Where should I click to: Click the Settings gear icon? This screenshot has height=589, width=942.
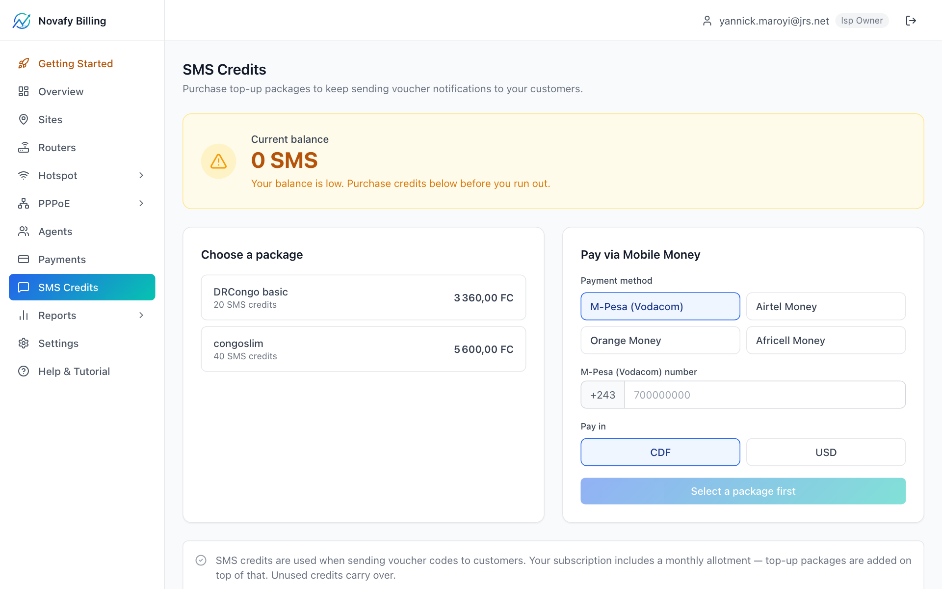[24, 343]
